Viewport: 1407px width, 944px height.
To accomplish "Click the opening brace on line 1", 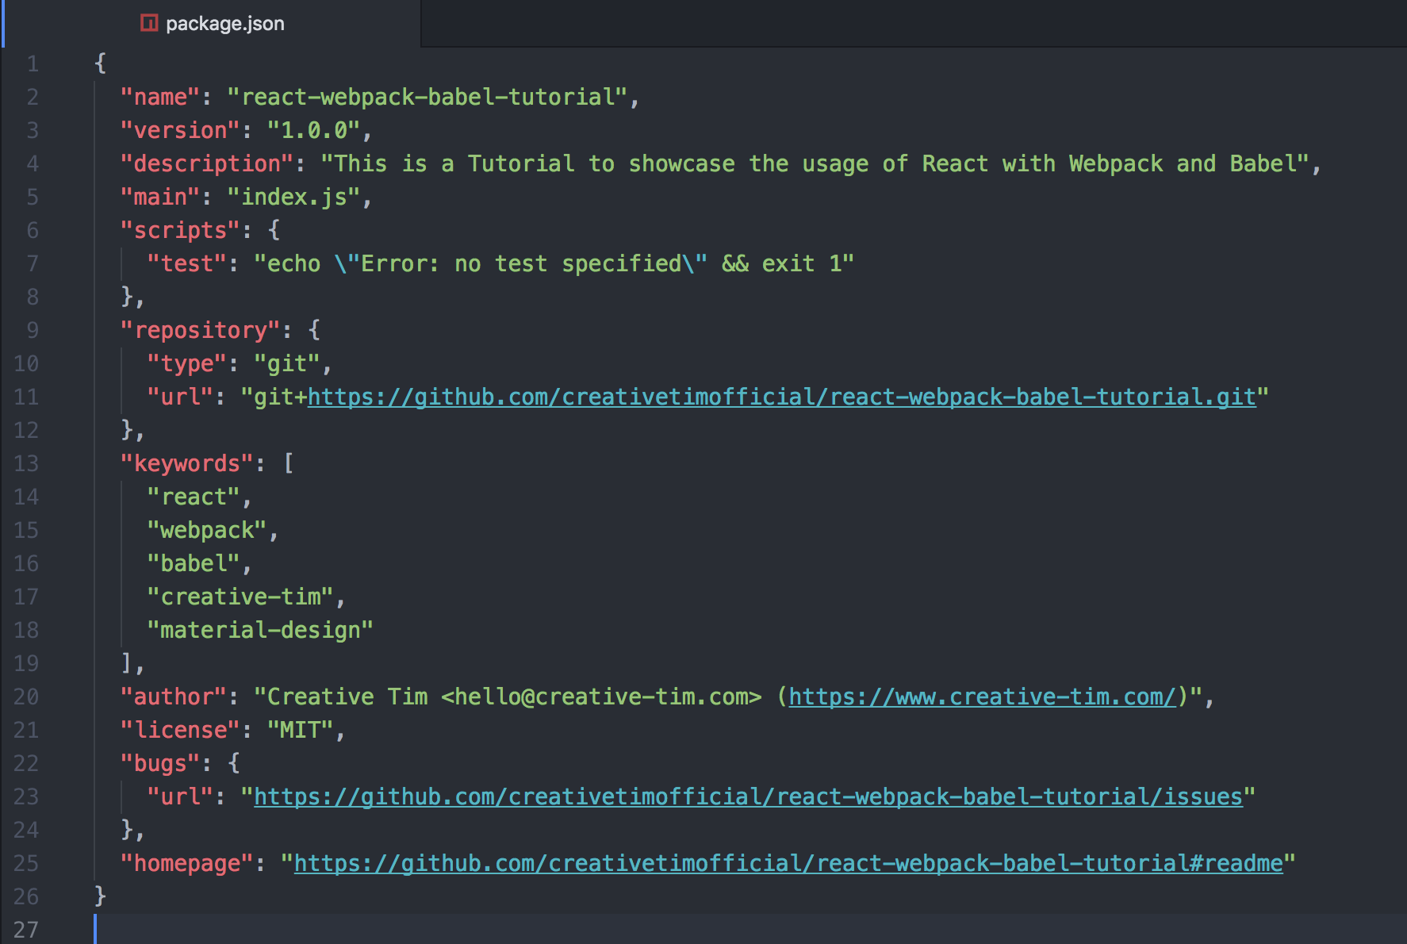I will (100, 63).
